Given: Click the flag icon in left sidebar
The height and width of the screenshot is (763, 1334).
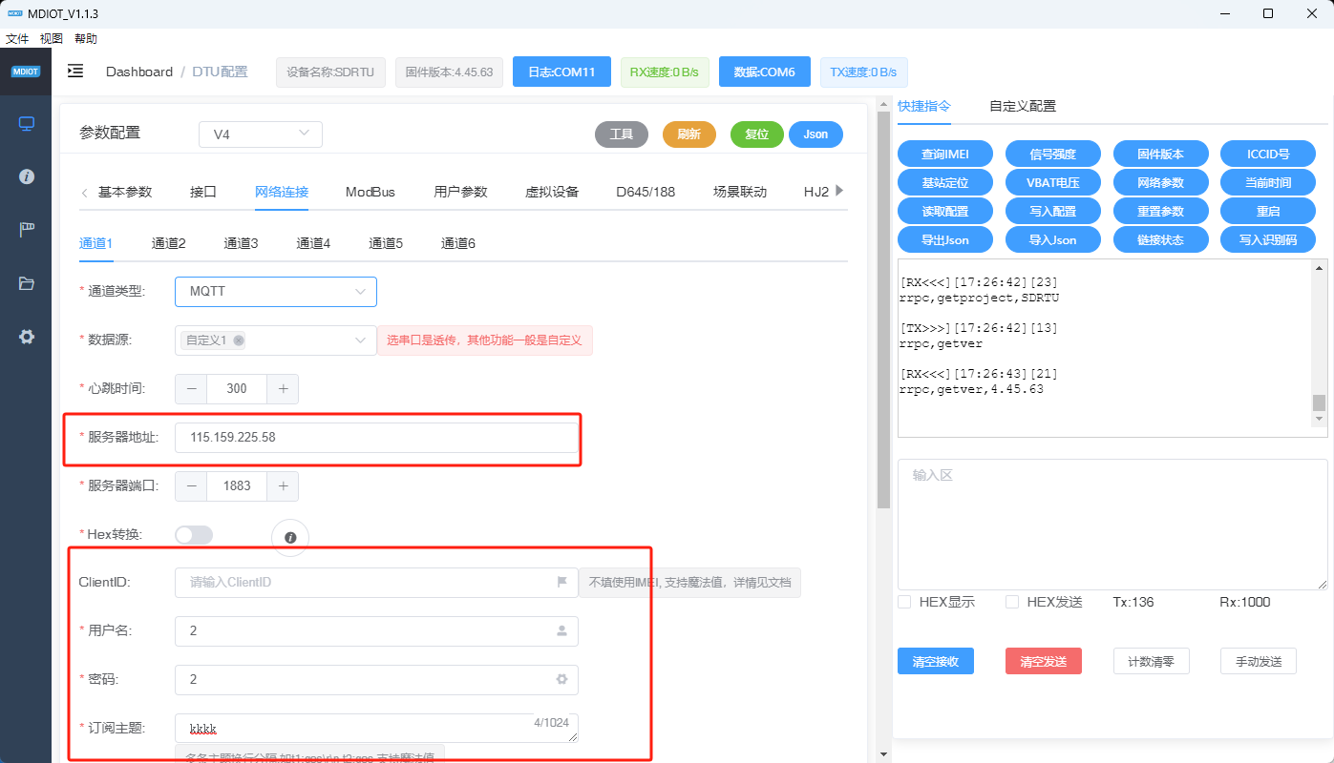Looking at the screenshot, I should [26, 230].
